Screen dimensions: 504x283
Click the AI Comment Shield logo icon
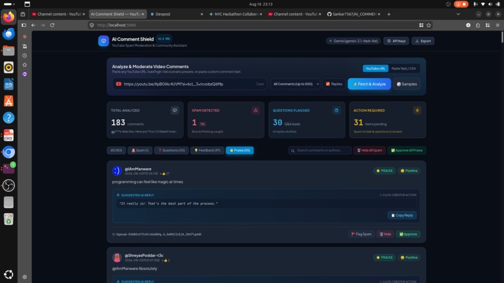point(104,41)
